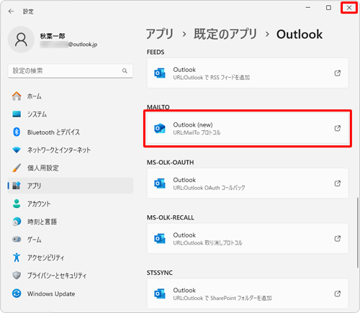Select the Windows Update sync icon
Image resolution: width=360 pixels, height=313 pixels.
tap(17, 294)
